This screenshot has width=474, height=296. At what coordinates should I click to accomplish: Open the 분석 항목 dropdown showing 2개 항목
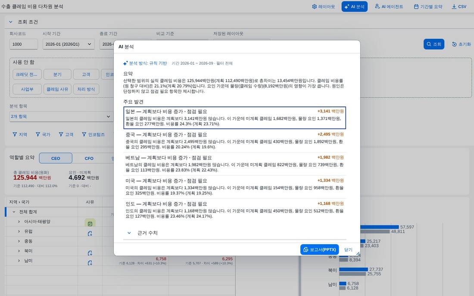click(x=61, y=116)
